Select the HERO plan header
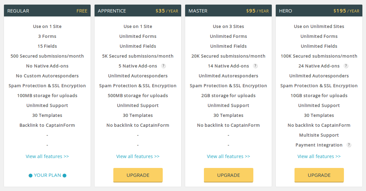Screen dimensions: 366x191 (x=285, y=11)
